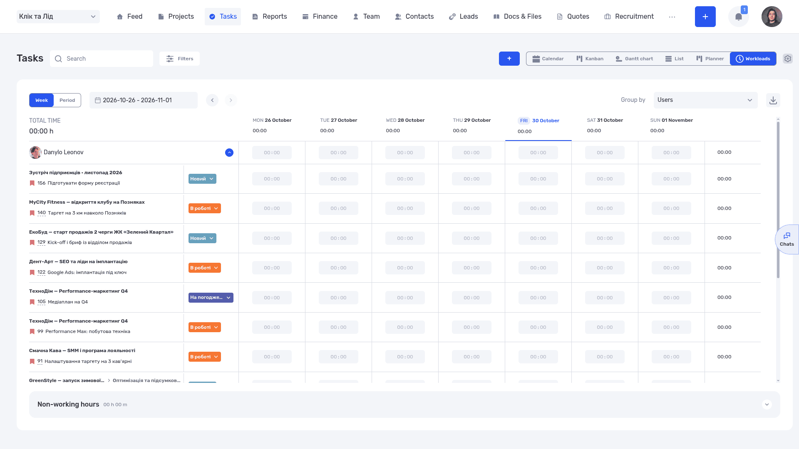Switch to Period mode
The width and height of the screenshot is (799, 449).
(x=67, y=100)
